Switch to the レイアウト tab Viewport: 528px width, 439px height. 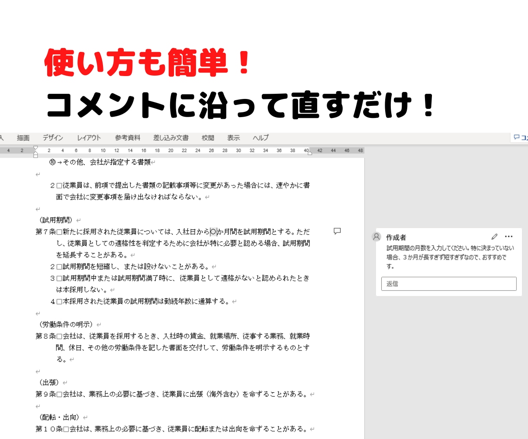pos(89,138)
